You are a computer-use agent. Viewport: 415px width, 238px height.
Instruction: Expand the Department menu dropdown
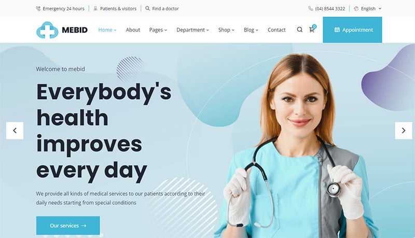point(192,30)
